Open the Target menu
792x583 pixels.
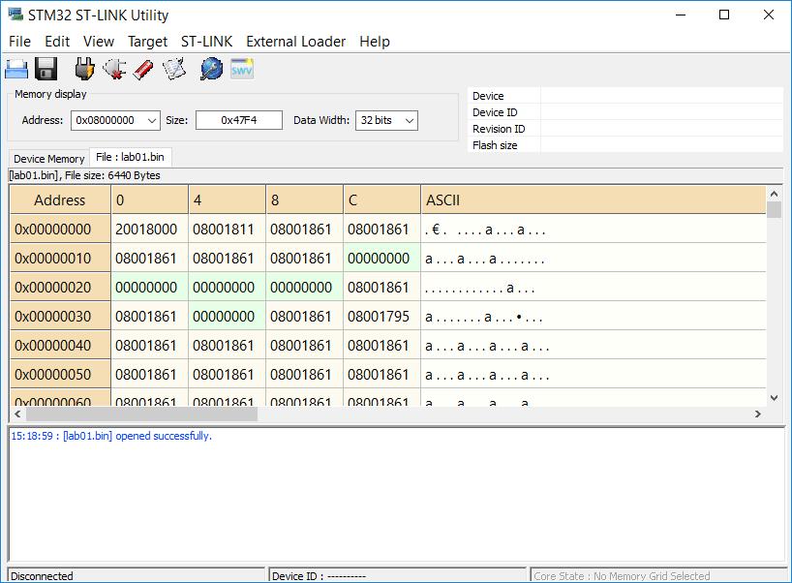(x=147, y=42)
